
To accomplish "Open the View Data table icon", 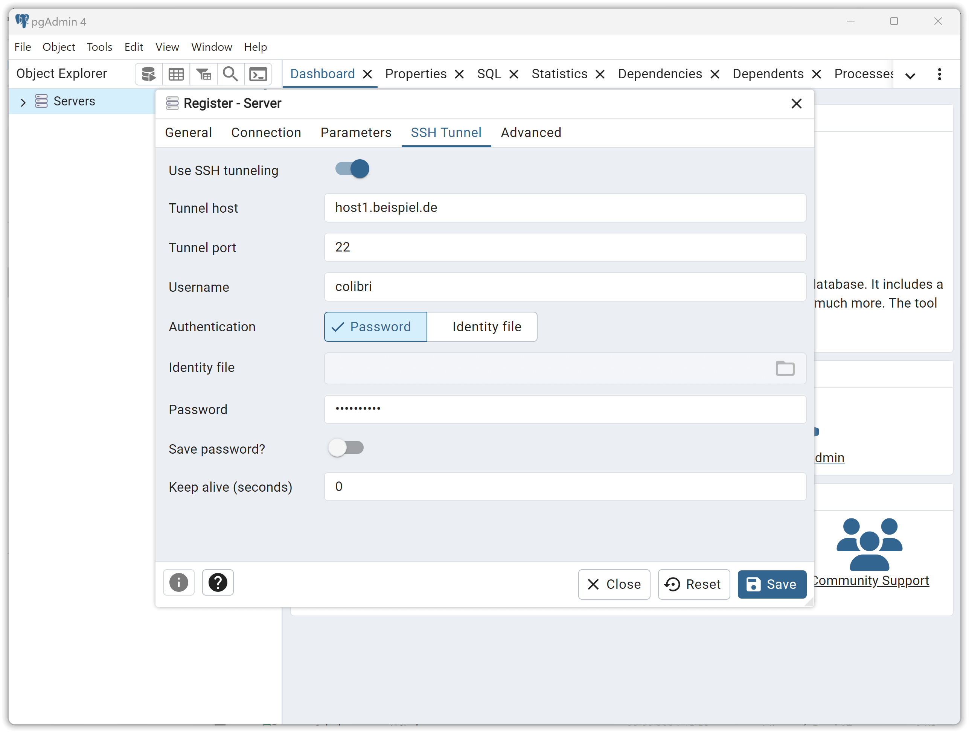I will (176, 74).
